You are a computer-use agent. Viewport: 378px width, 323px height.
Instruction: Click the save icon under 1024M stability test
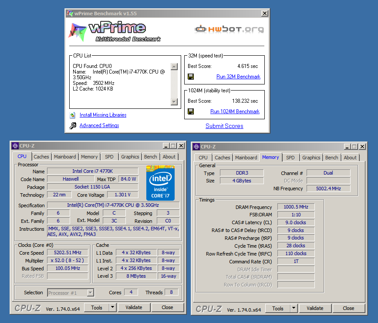[x=191, y=111]
